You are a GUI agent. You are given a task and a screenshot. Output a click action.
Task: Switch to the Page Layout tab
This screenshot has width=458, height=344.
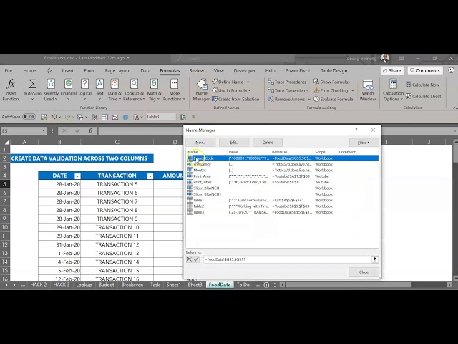pos(117,70)
